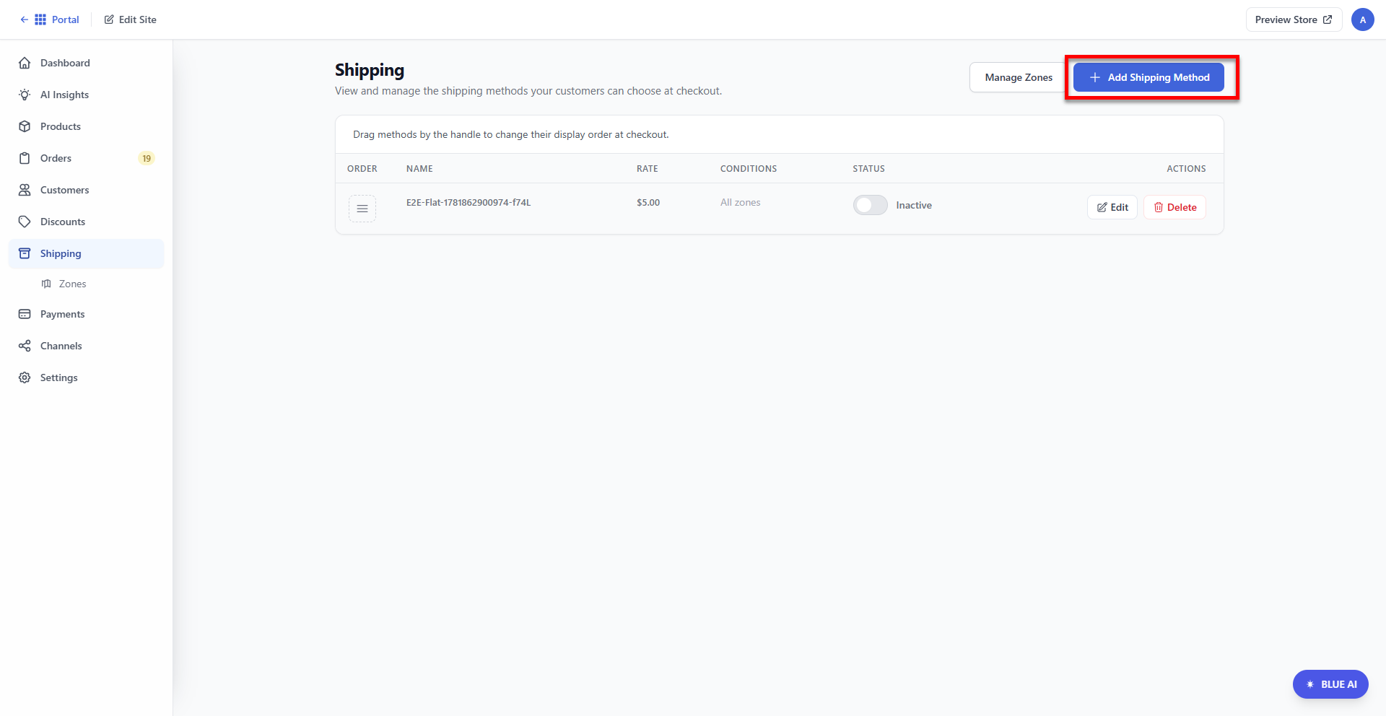Click the pencil icon in Edit button
Viewport: 1386px width, 716px height.
[1102, 207]
